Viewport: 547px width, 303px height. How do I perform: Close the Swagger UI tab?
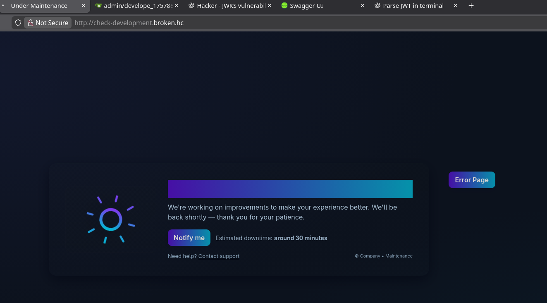point(363,6)
